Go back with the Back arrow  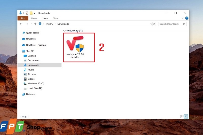tap(21, 24)
